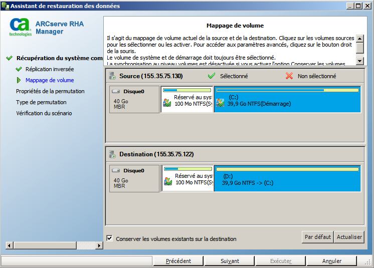374x268 pixels.
Task: Click the description vertical scrollbar thumb
Action: [359, 48]
